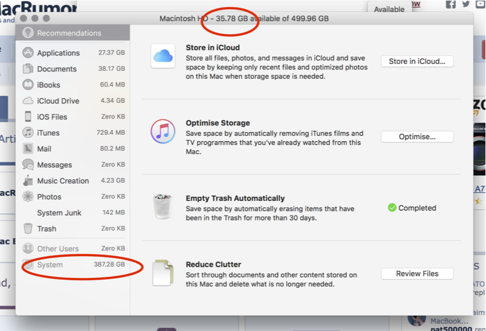486x331 pixels.
Task: Click the Documents sidebar icon
Action: click(x=28, y=69)
